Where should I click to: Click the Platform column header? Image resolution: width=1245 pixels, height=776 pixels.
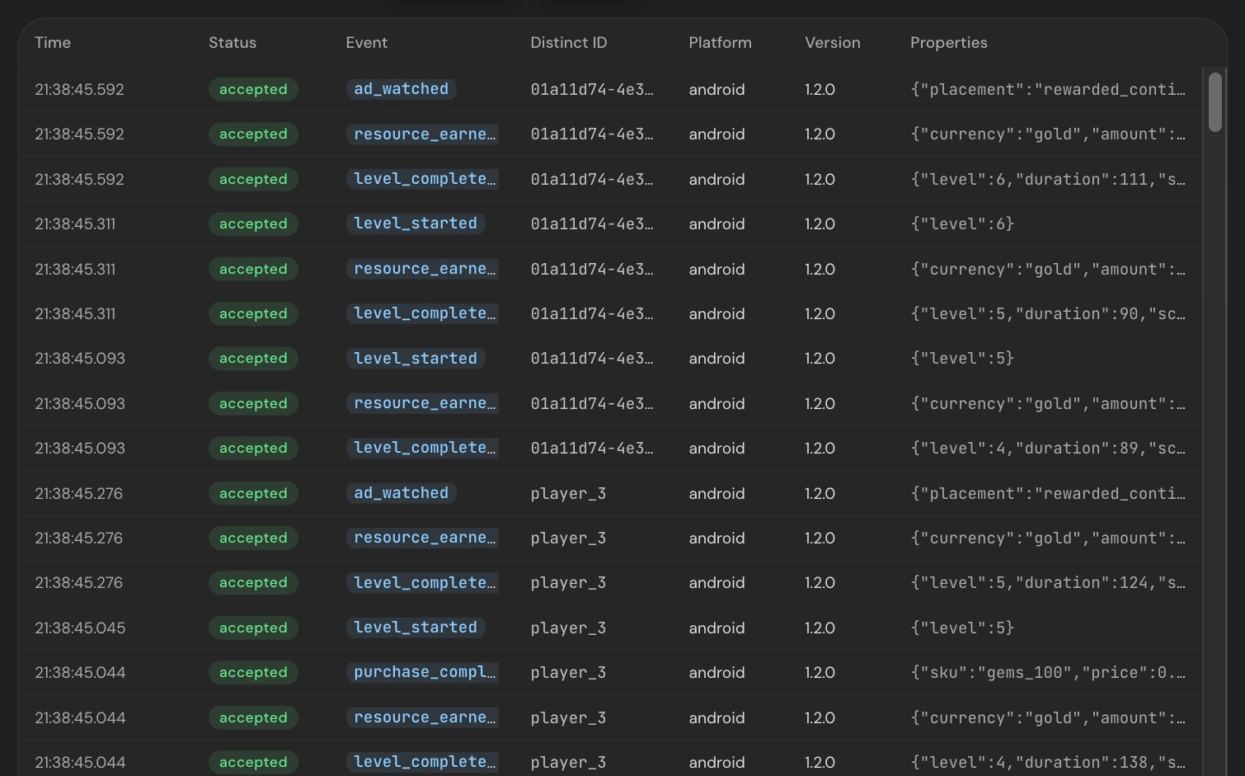[x=720, y=43]
